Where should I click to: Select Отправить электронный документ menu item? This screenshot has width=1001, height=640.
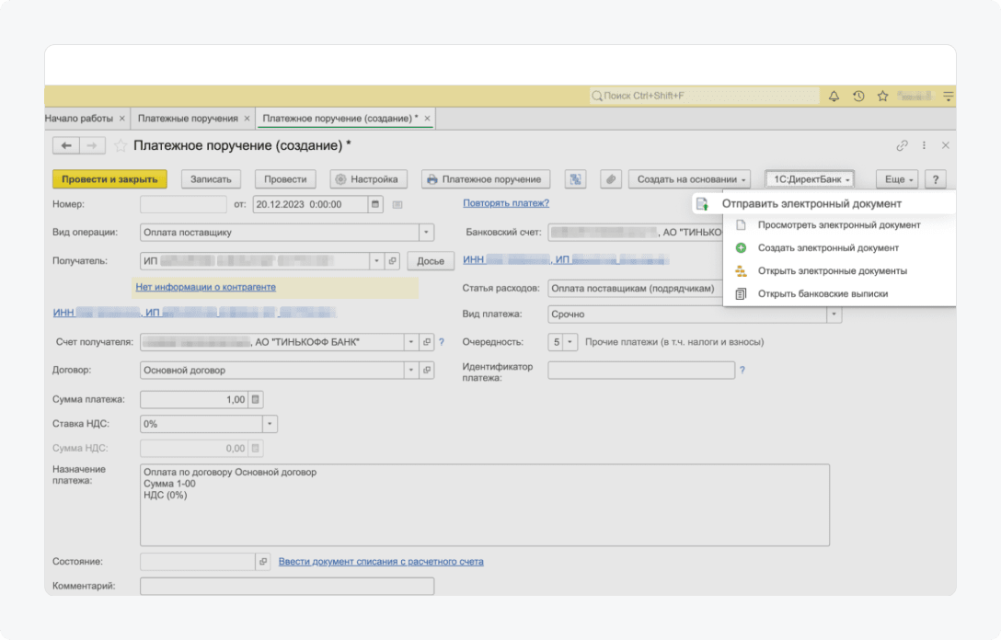tap(811, 203)
